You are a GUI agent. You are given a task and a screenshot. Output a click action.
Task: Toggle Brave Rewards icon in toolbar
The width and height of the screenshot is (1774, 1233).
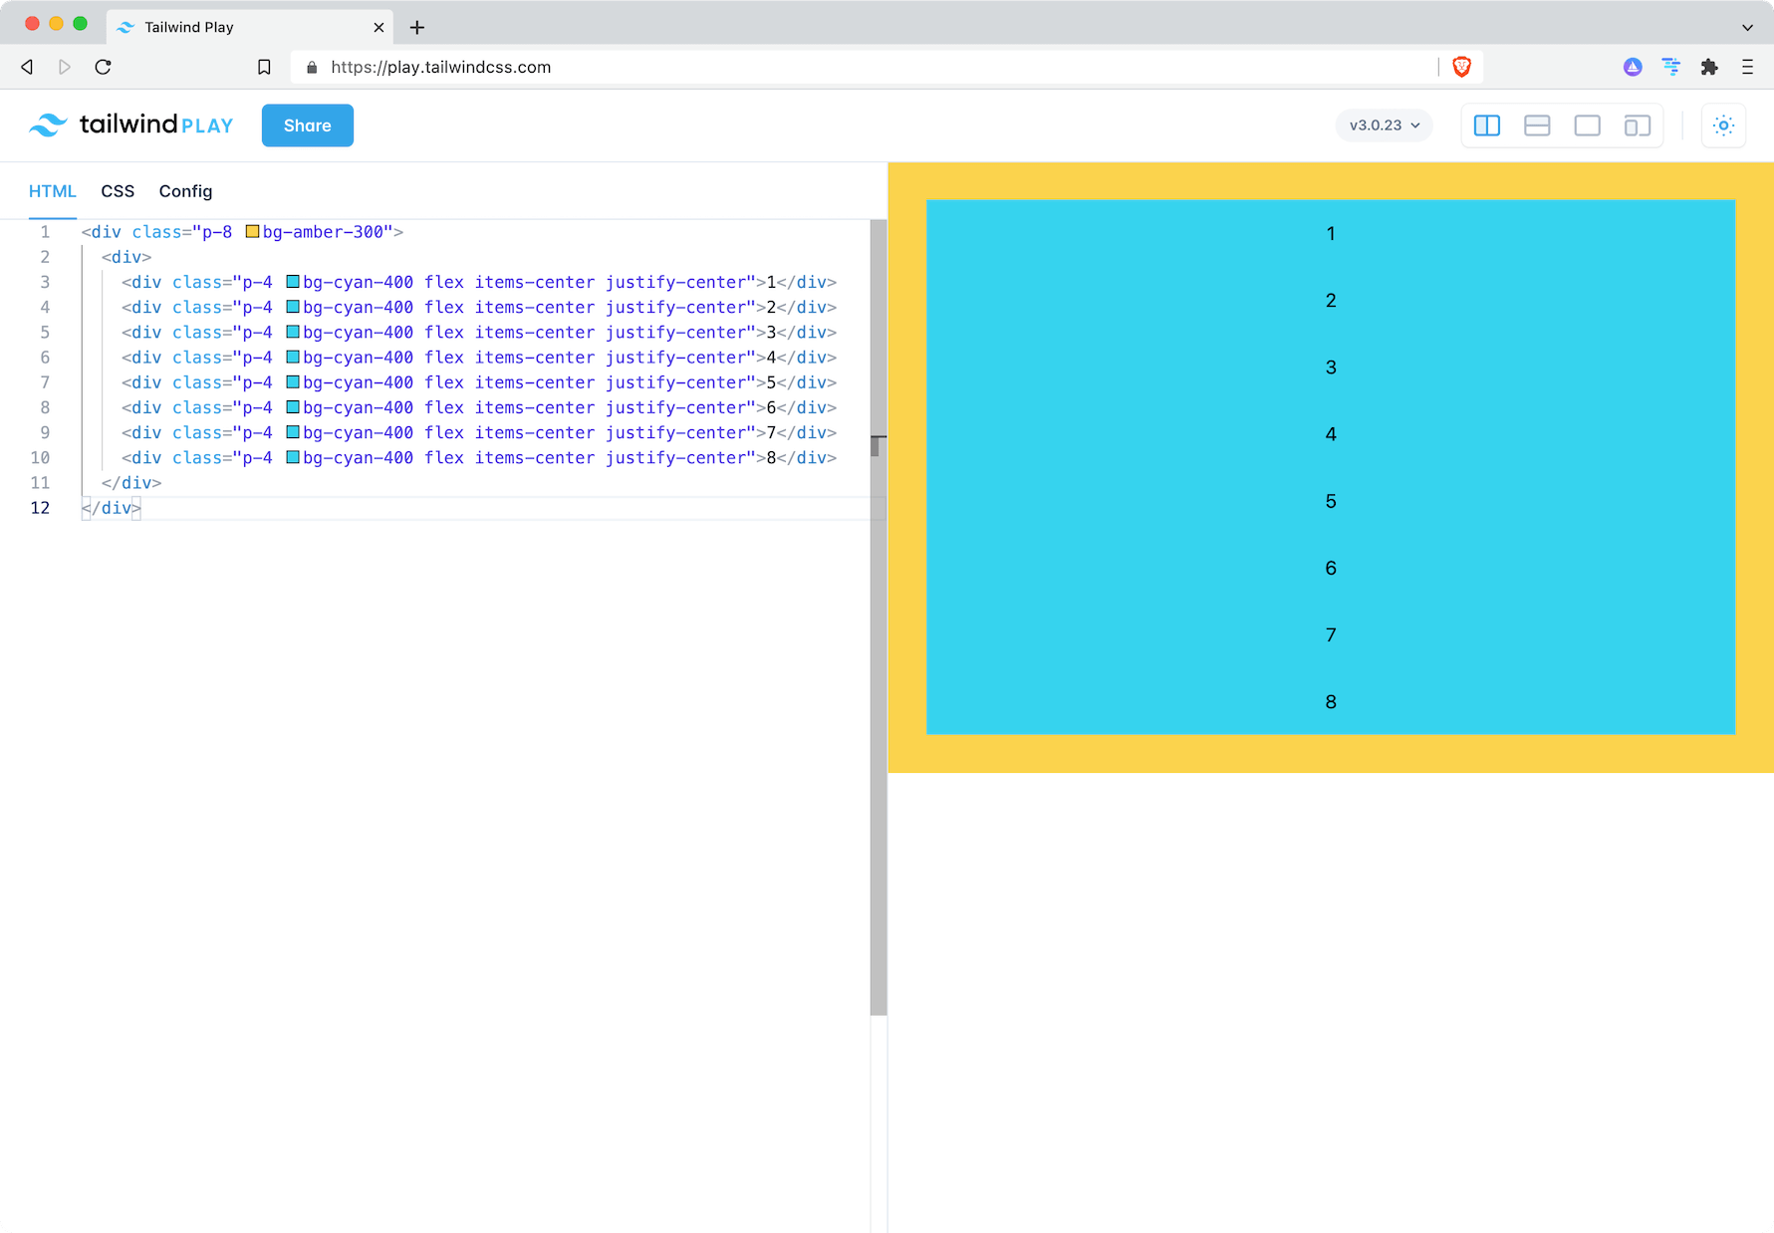coord(1633,67)
